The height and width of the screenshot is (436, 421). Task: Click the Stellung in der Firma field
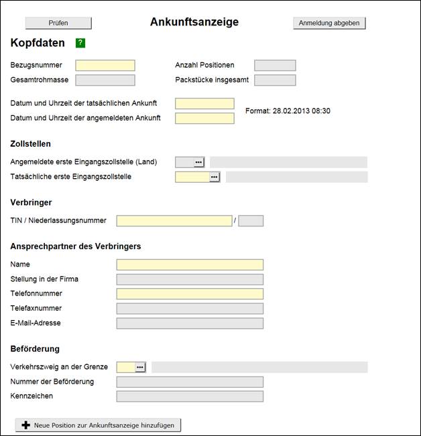[190, 279]
